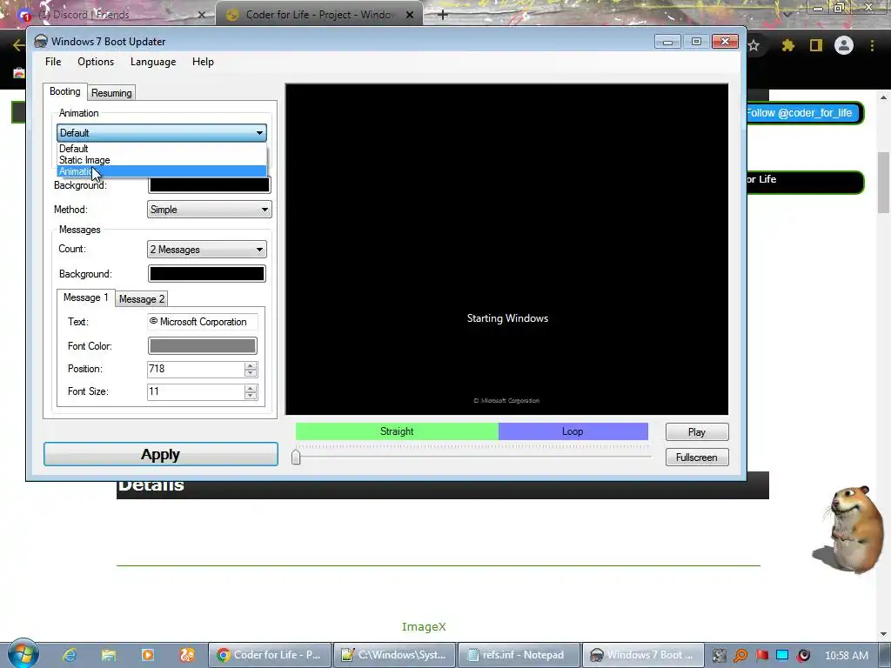Open the Animation combo box showing Default
Screen dimensions: 891x668
pyautogui.click(x=161, y=133)
